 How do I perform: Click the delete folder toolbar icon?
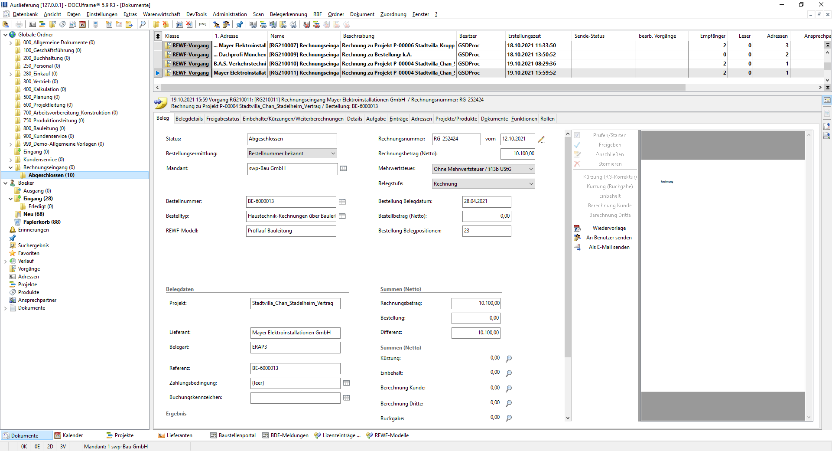166,24
